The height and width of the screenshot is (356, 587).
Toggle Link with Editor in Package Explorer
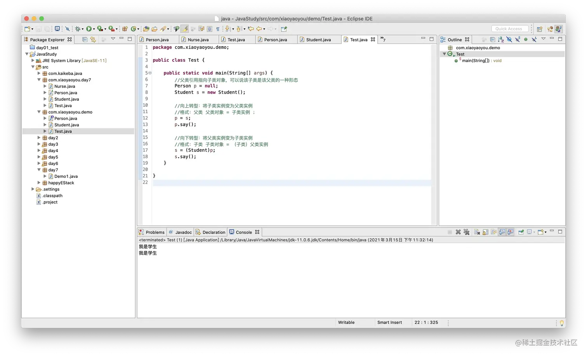click(93, 39)
